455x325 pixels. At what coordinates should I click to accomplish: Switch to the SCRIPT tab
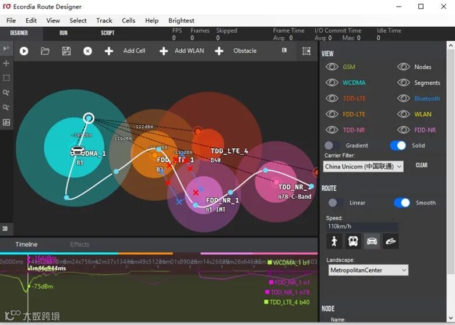108,33
